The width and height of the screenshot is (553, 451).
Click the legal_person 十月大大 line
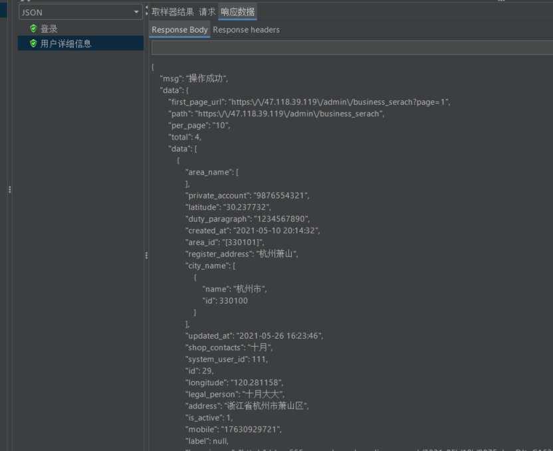tap(235, 395)
